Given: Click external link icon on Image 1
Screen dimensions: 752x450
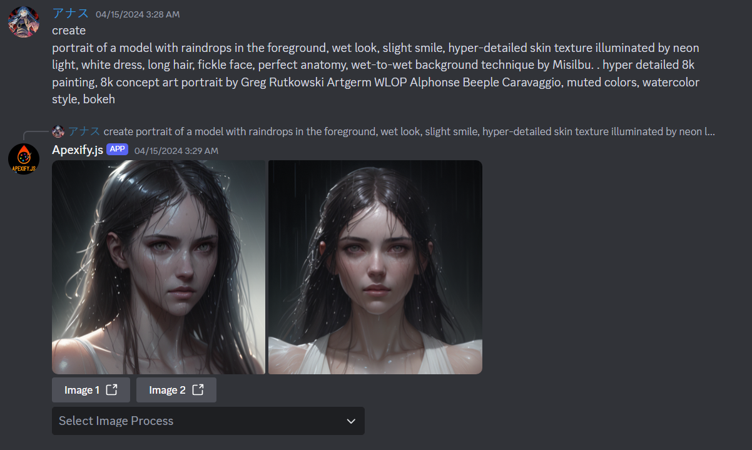Looking at the screenshot, I should (112, 390).
